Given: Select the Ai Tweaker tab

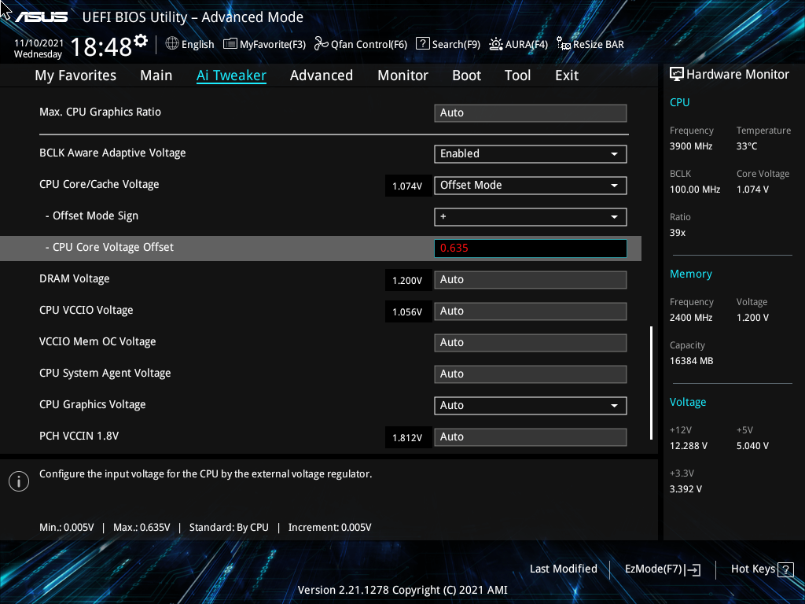Looking at the screenshot, I should [231, 75].
